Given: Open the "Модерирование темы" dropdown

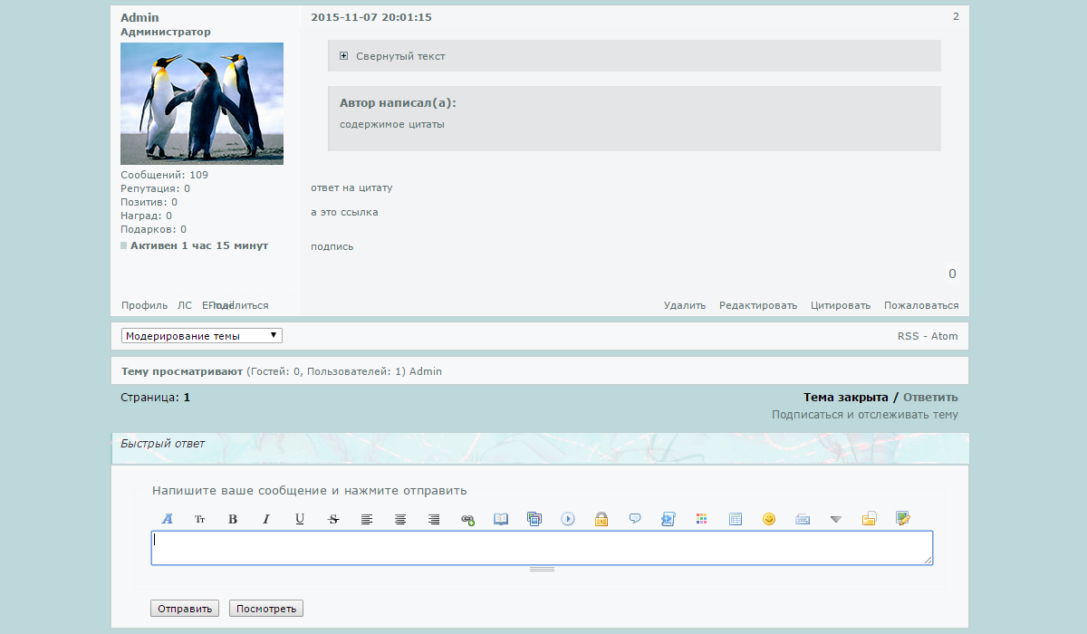Looking at the screenshot, I should tap(202, 336).
